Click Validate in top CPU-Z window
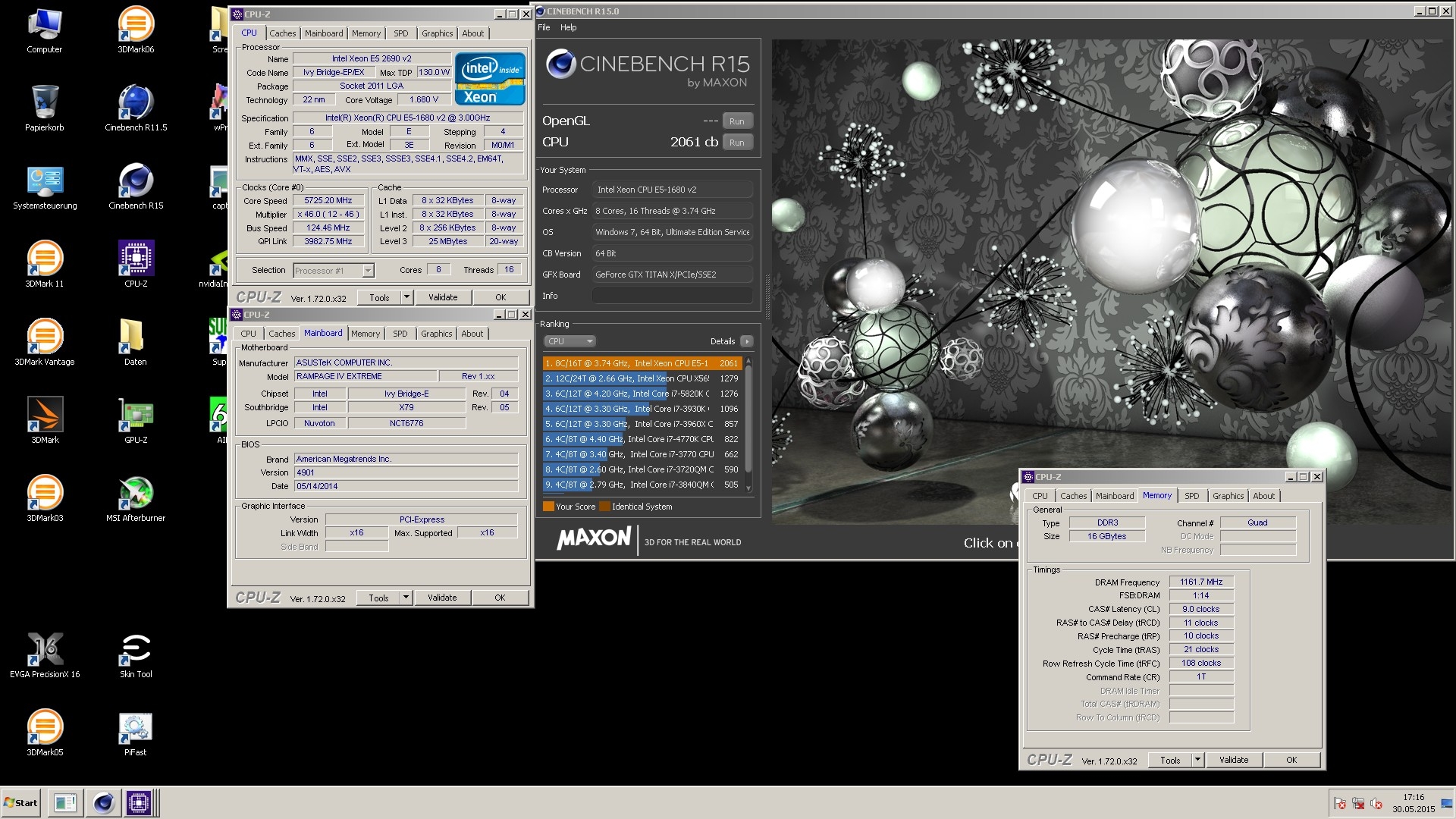The height and width of the screenshot is (819, 1456). 443,297
